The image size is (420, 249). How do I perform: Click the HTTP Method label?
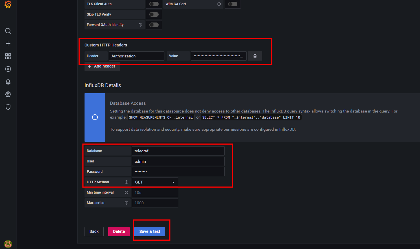coord(98,182)
